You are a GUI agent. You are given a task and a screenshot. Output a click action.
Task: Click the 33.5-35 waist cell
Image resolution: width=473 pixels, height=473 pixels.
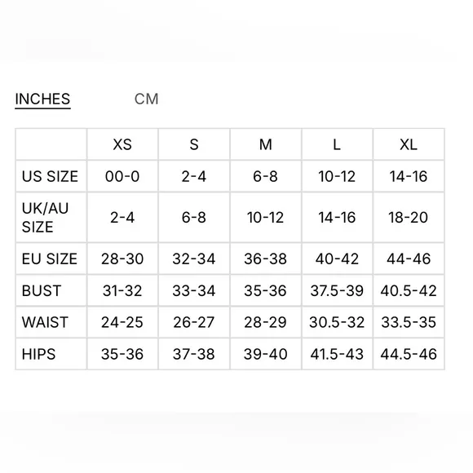[x=409, y=322]
